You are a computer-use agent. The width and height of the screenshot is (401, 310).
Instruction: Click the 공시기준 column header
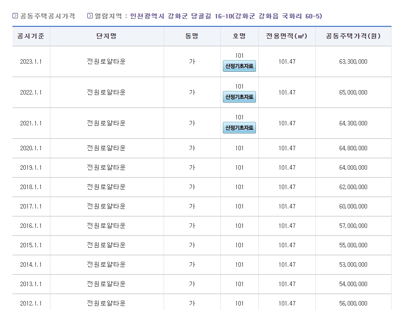coord(31,36)
